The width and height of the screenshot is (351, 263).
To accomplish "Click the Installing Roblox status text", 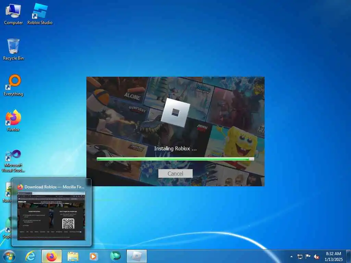I will coord(175,149).
